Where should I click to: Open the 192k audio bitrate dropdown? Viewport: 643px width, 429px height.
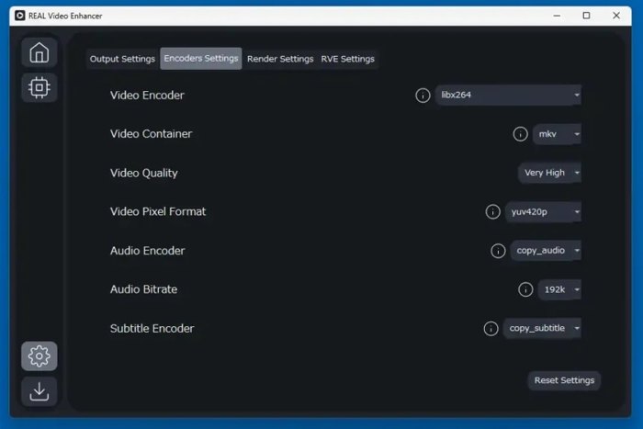point(559,289)
